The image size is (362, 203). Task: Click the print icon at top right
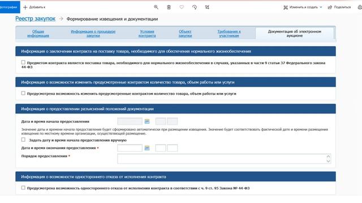pyautogui.click(x=360, y=7)
